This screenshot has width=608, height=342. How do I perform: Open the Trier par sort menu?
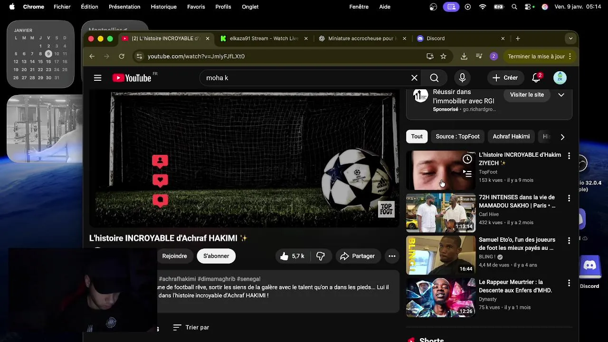[x=191, y=327]
